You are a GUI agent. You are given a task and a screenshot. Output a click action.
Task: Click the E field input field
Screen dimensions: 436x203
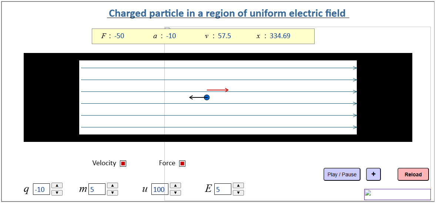point(222,189)
